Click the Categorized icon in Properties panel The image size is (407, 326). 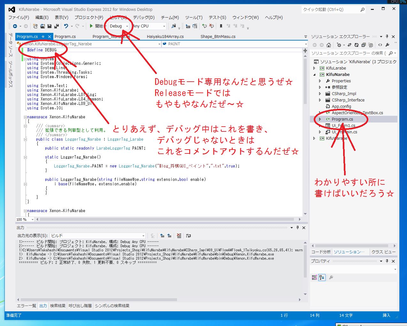pyautogui.click(x=314, y=278)
